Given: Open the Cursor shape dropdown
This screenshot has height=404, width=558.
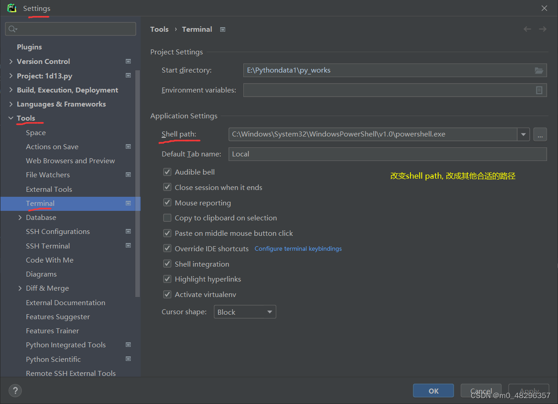Looking at the screenshot, I should 245,312.
